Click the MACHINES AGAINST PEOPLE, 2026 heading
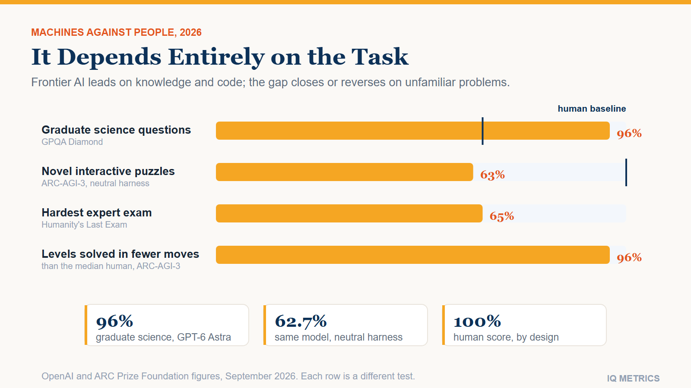Image resolution: width=691 pixels, height=388 pixels. coord(117,32)
